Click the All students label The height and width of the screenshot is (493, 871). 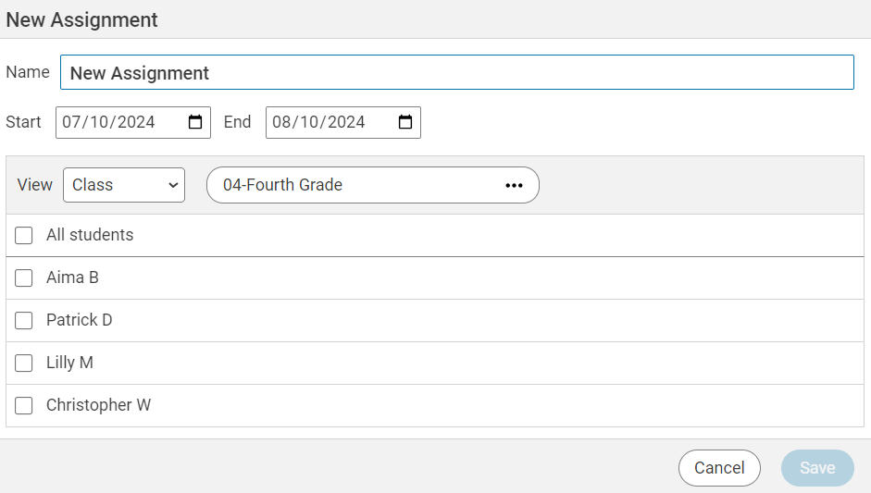(90, 235)
